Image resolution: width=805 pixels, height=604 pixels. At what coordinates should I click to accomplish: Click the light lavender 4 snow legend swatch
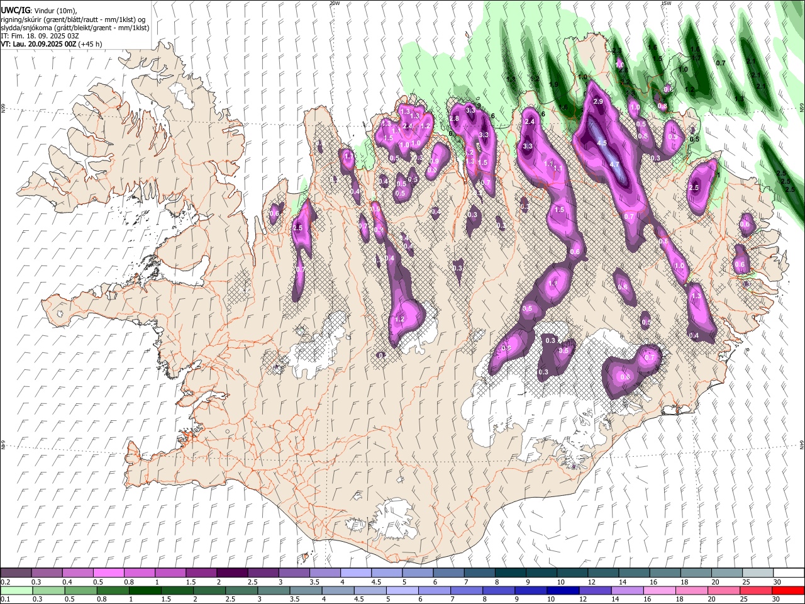coord(355,573)
